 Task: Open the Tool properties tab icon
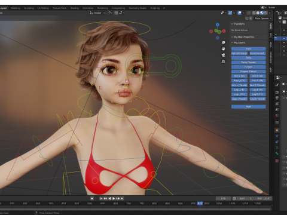[277, 85]
